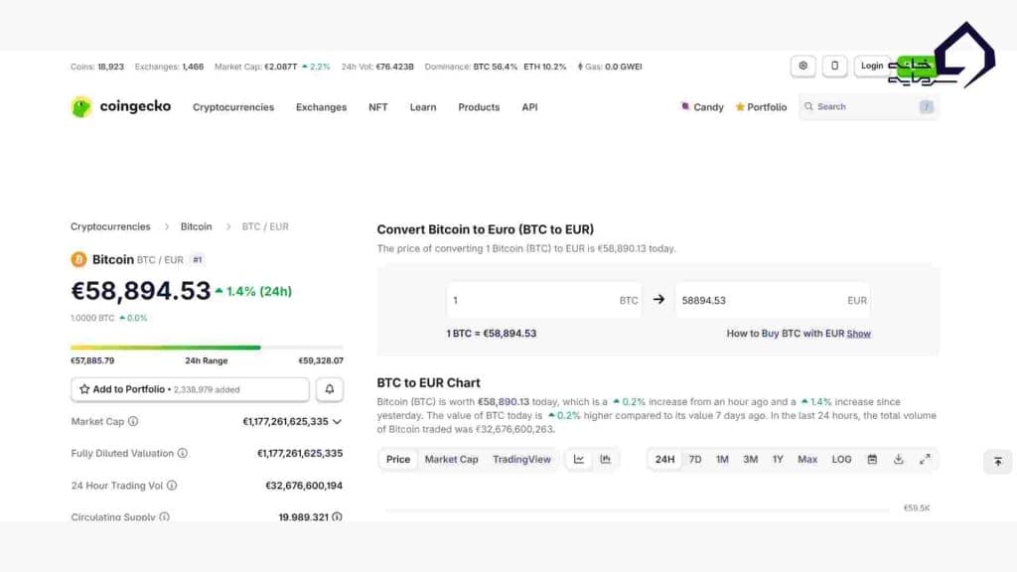Open the chart date range calendar icon

click(x=873, y=459)
